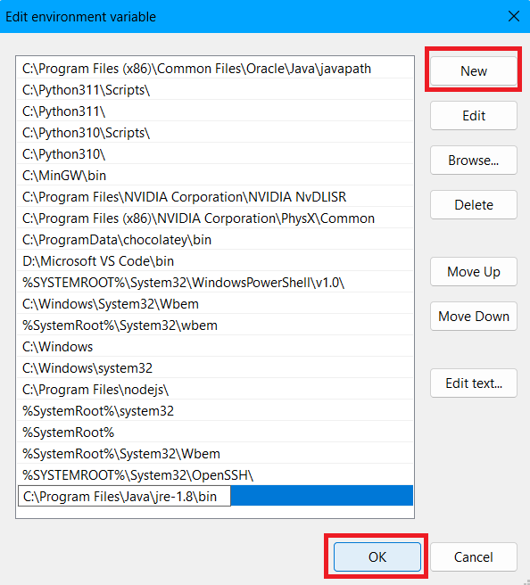Open Edit text... view
This screenshot has width=530, height=585.
473,383
